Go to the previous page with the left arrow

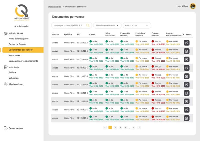pos(105,127)
